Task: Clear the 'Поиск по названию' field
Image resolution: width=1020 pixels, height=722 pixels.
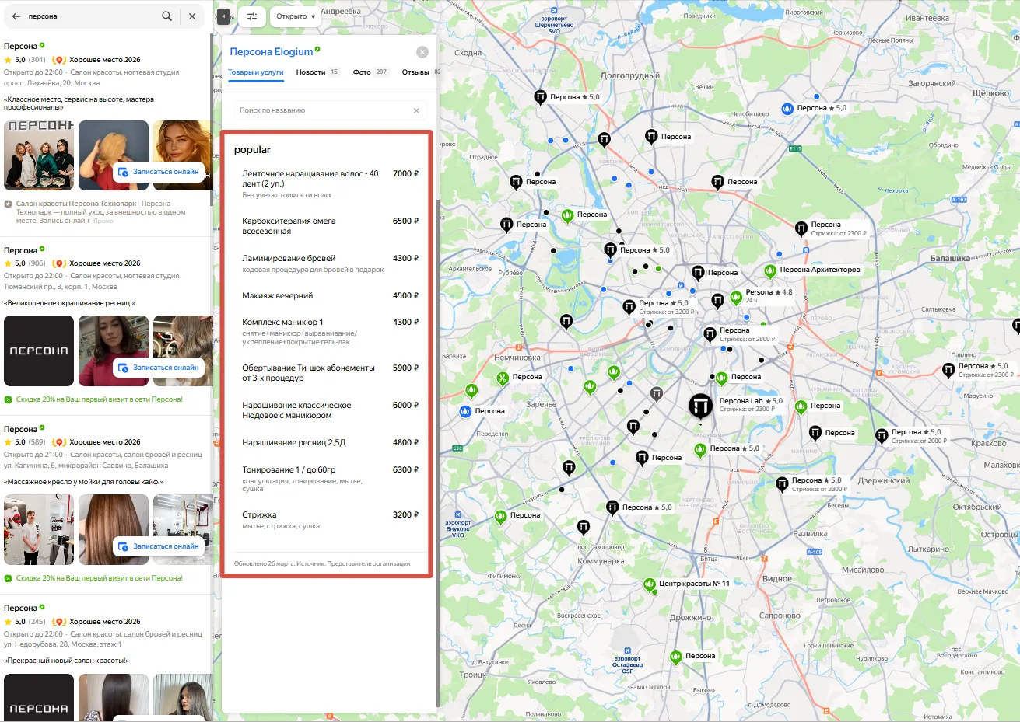Action: (x=416, y=110)
